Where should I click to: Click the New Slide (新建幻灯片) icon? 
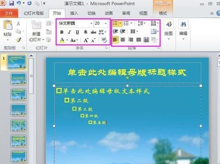pos(36,25)
